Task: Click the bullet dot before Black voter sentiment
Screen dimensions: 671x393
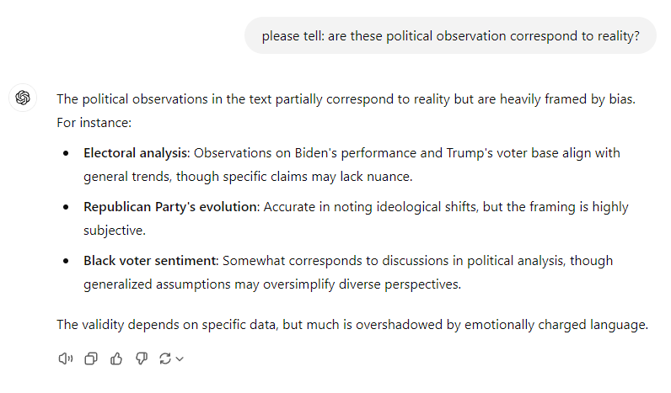Action: coord(66,261)
